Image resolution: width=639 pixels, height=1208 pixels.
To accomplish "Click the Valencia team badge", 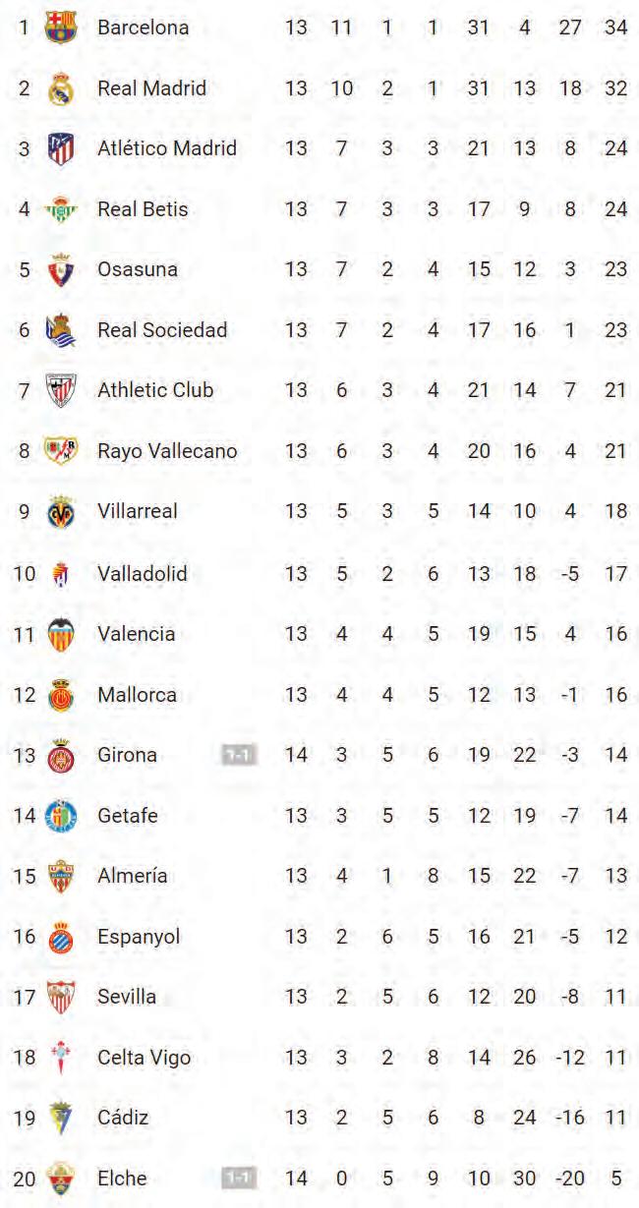I will 61,634.
